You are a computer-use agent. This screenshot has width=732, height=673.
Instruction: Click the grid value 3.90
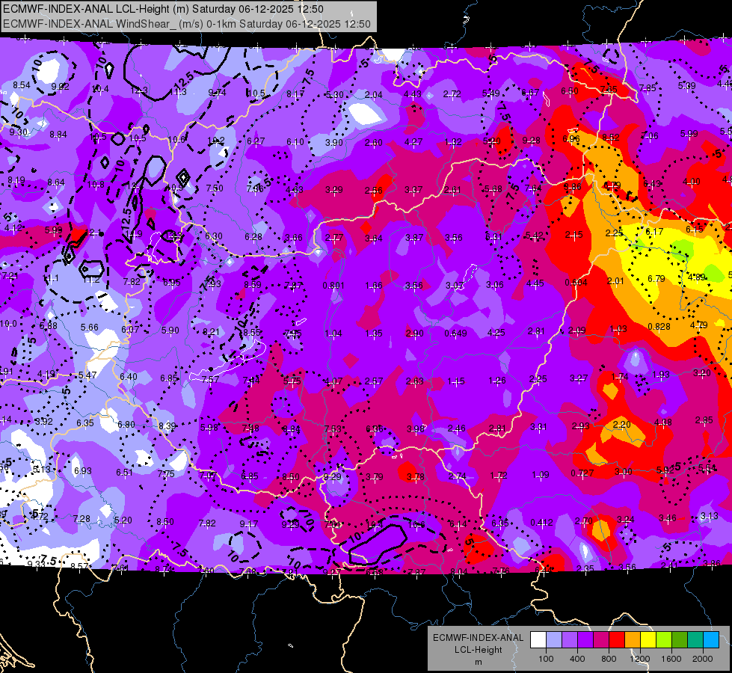(x=333, y=142)
